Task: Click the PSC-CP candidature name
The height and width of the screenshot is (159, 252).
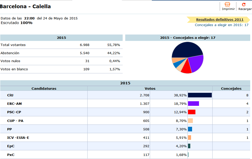Action: (x=14, y=112)
